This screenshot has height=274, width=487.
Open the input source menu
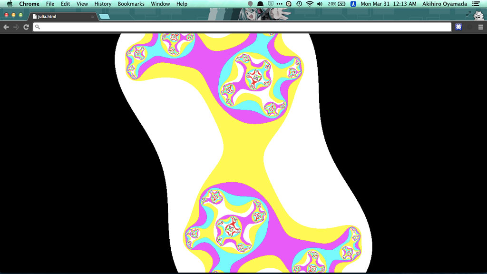(353, 4)
